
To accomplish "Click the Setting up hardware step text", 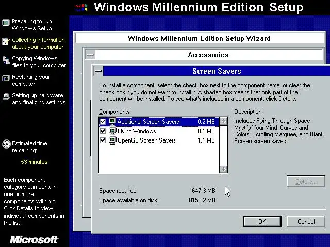I will click(39, 99).
